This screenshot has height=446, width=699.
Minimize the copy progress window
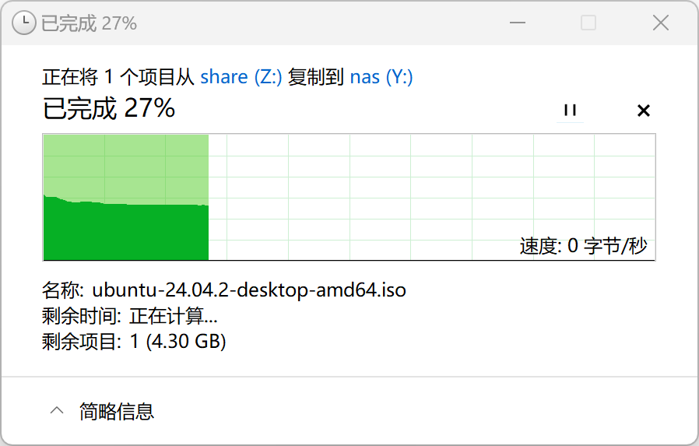[515, 23]
